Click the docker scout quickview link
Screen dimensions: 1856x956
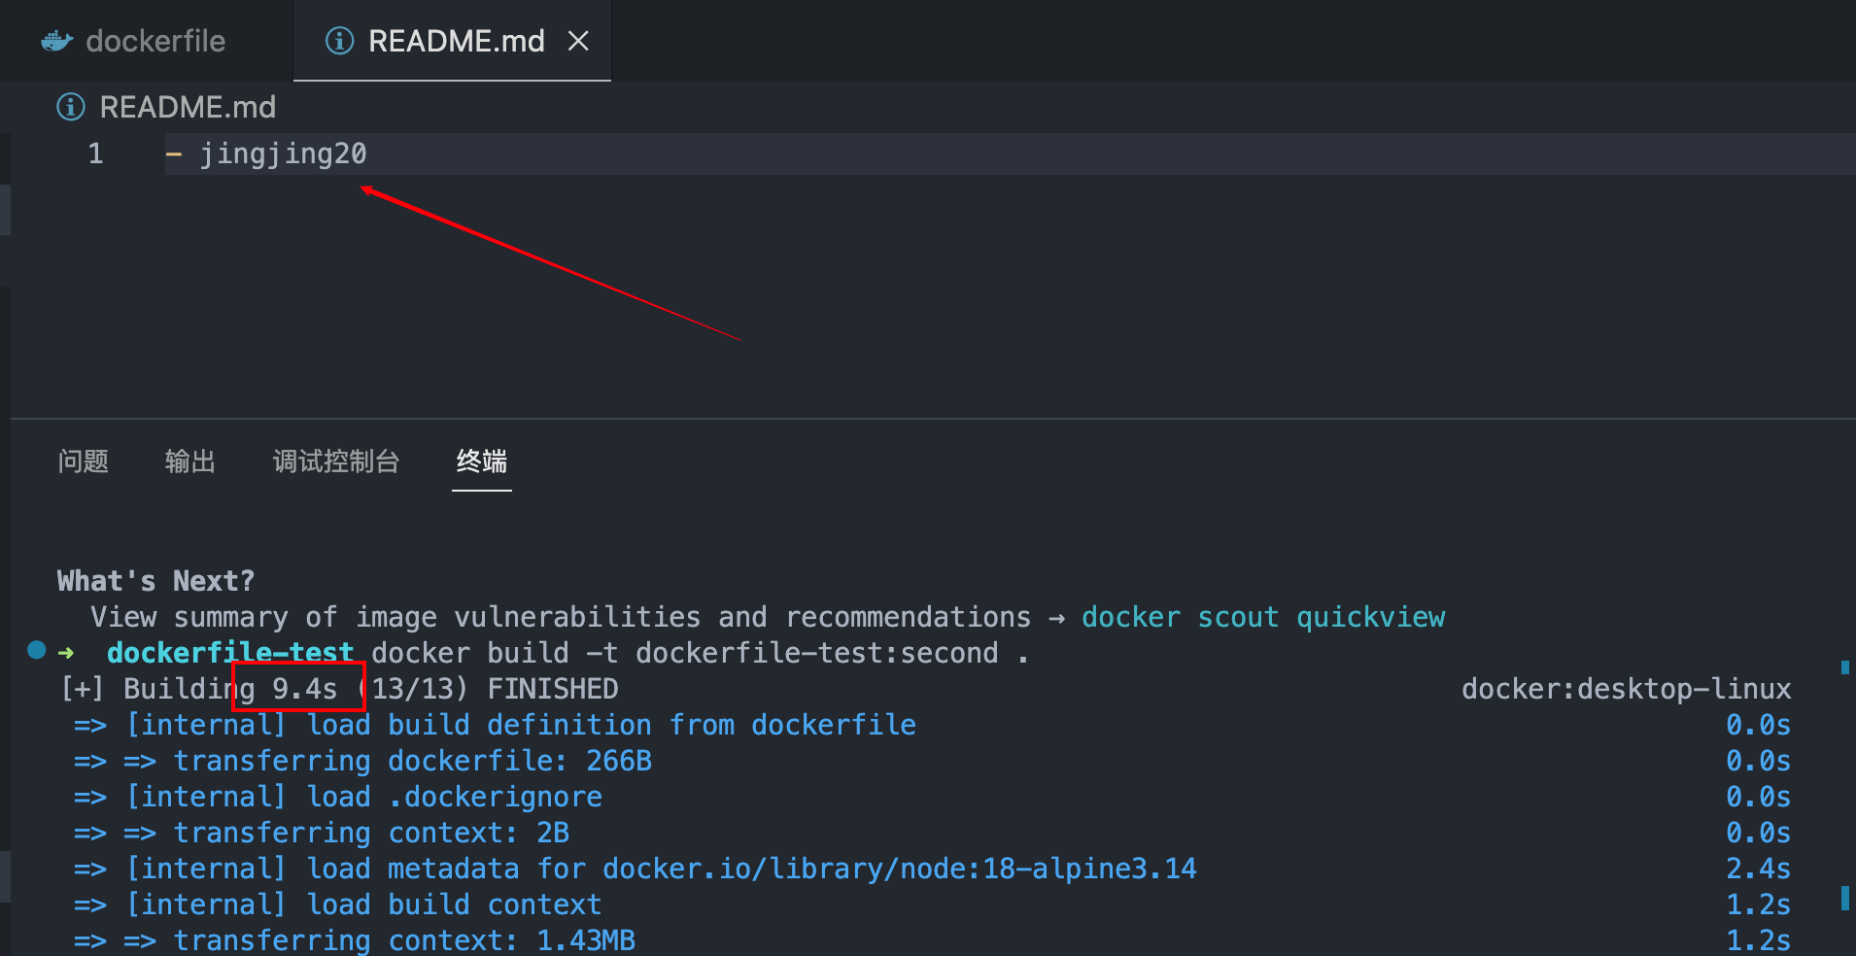point(1262,617)
